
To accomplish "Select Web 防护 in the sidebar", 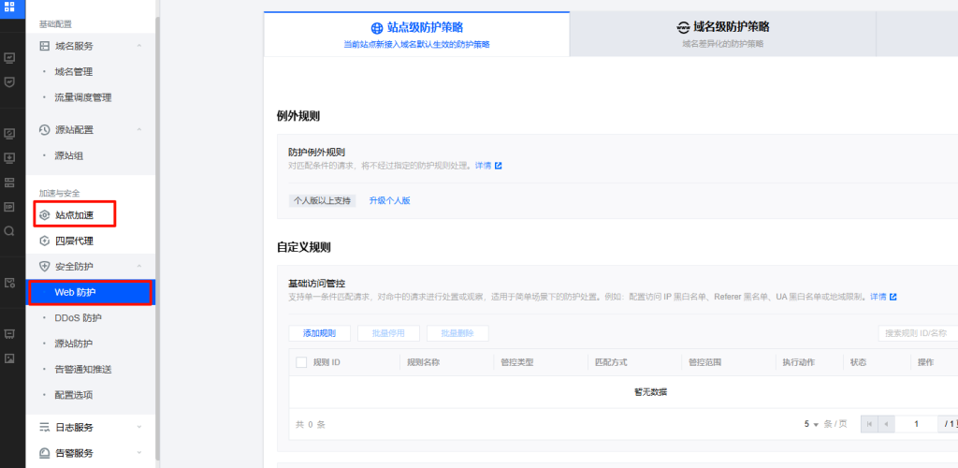I will [91, 293].
